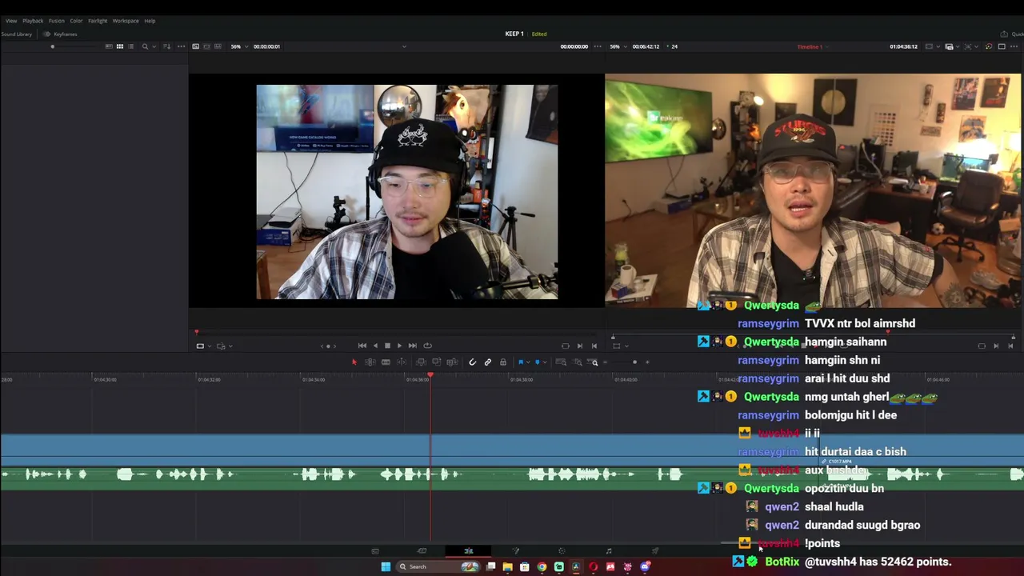Select the Trim Edit mode tool
Viewport: 1024px width, 576px height.
(x=370, y=362)
